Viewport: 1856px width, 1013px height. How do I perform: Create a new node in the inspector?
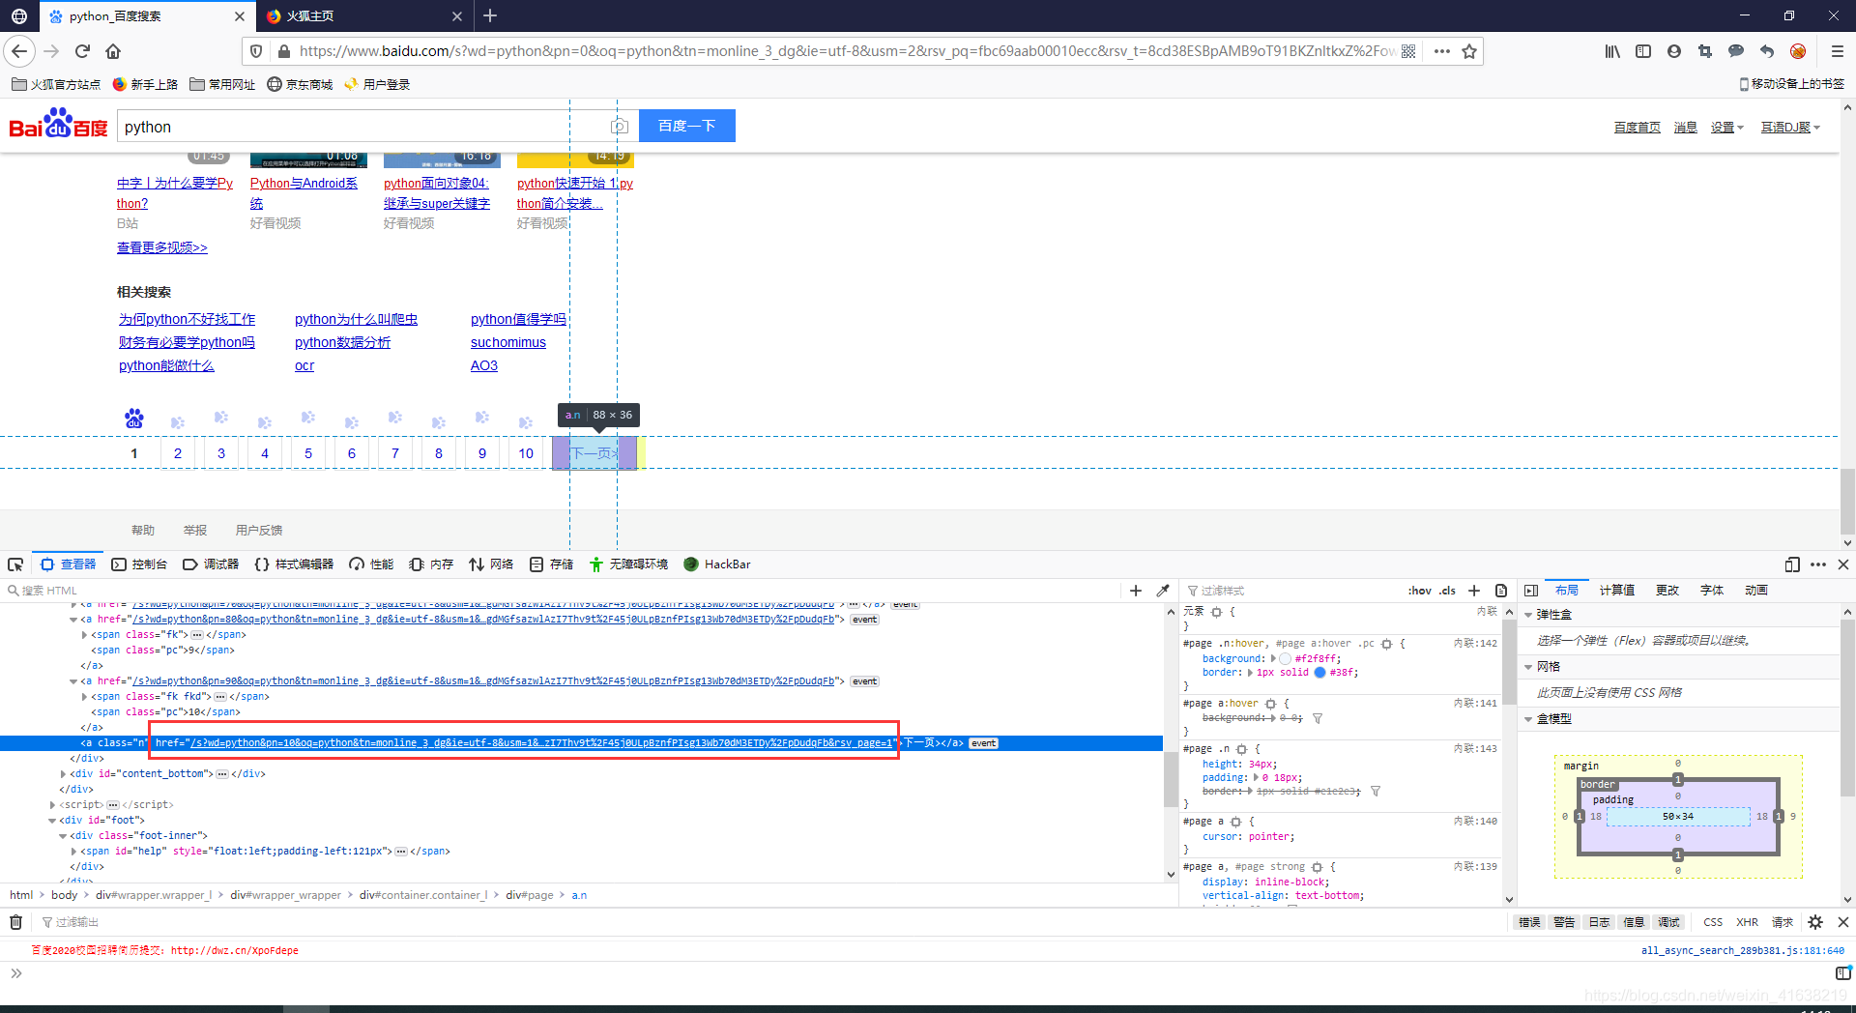click(x=1136, y=591)
